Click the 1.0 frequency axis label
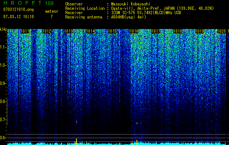The height and width of the screenshot is (145, 229). coord(3,65)
